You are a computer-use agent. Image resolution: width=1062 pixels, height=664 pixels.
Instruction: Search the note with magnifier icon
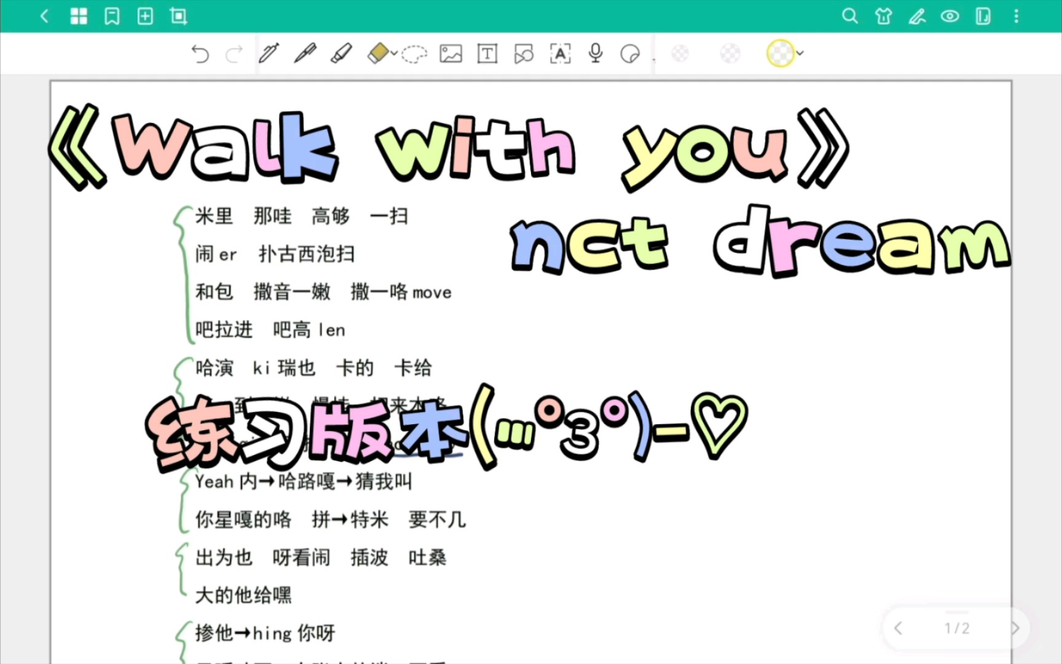(x=850, y=16)
